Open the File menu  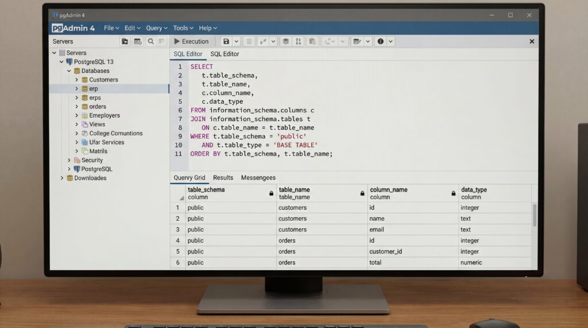(x=111, y=28)
